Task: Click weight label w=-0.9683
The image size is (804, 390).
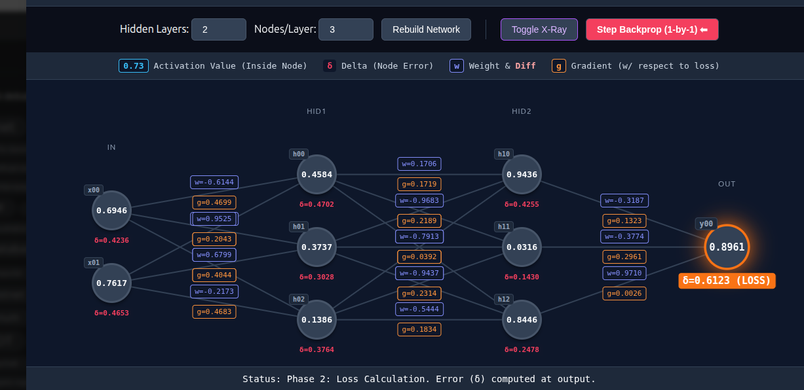Action: click(x=419, y=200)
